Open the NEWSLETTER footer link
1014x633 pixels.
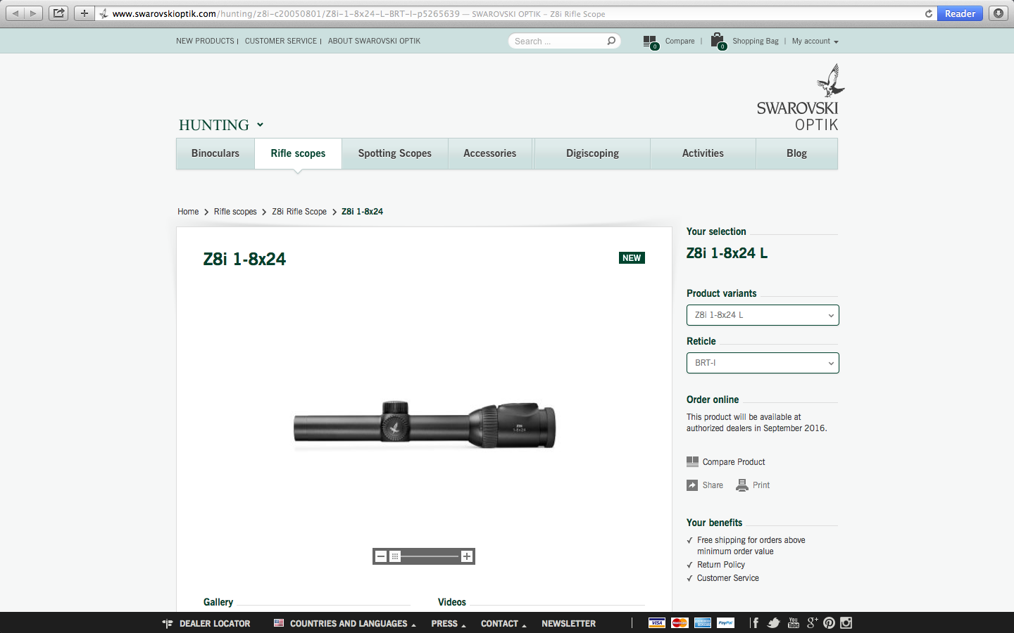(x=568, y=623)
